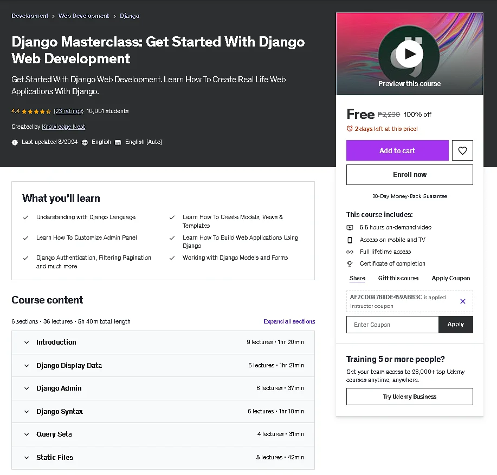
Task: Remove applied coupon with X icon
Action: [x=462, y=301]
